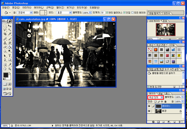Select the Move tool
This screenshot has width=187, height=129.
coord(9,26)
